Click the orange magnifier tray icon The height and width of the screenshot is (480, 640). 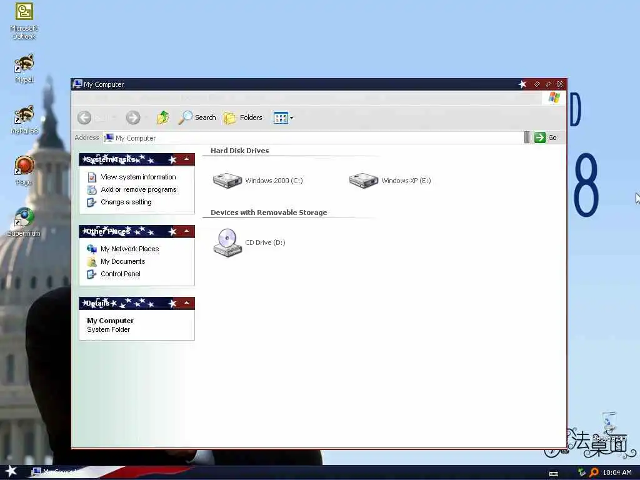click(594, 472)
